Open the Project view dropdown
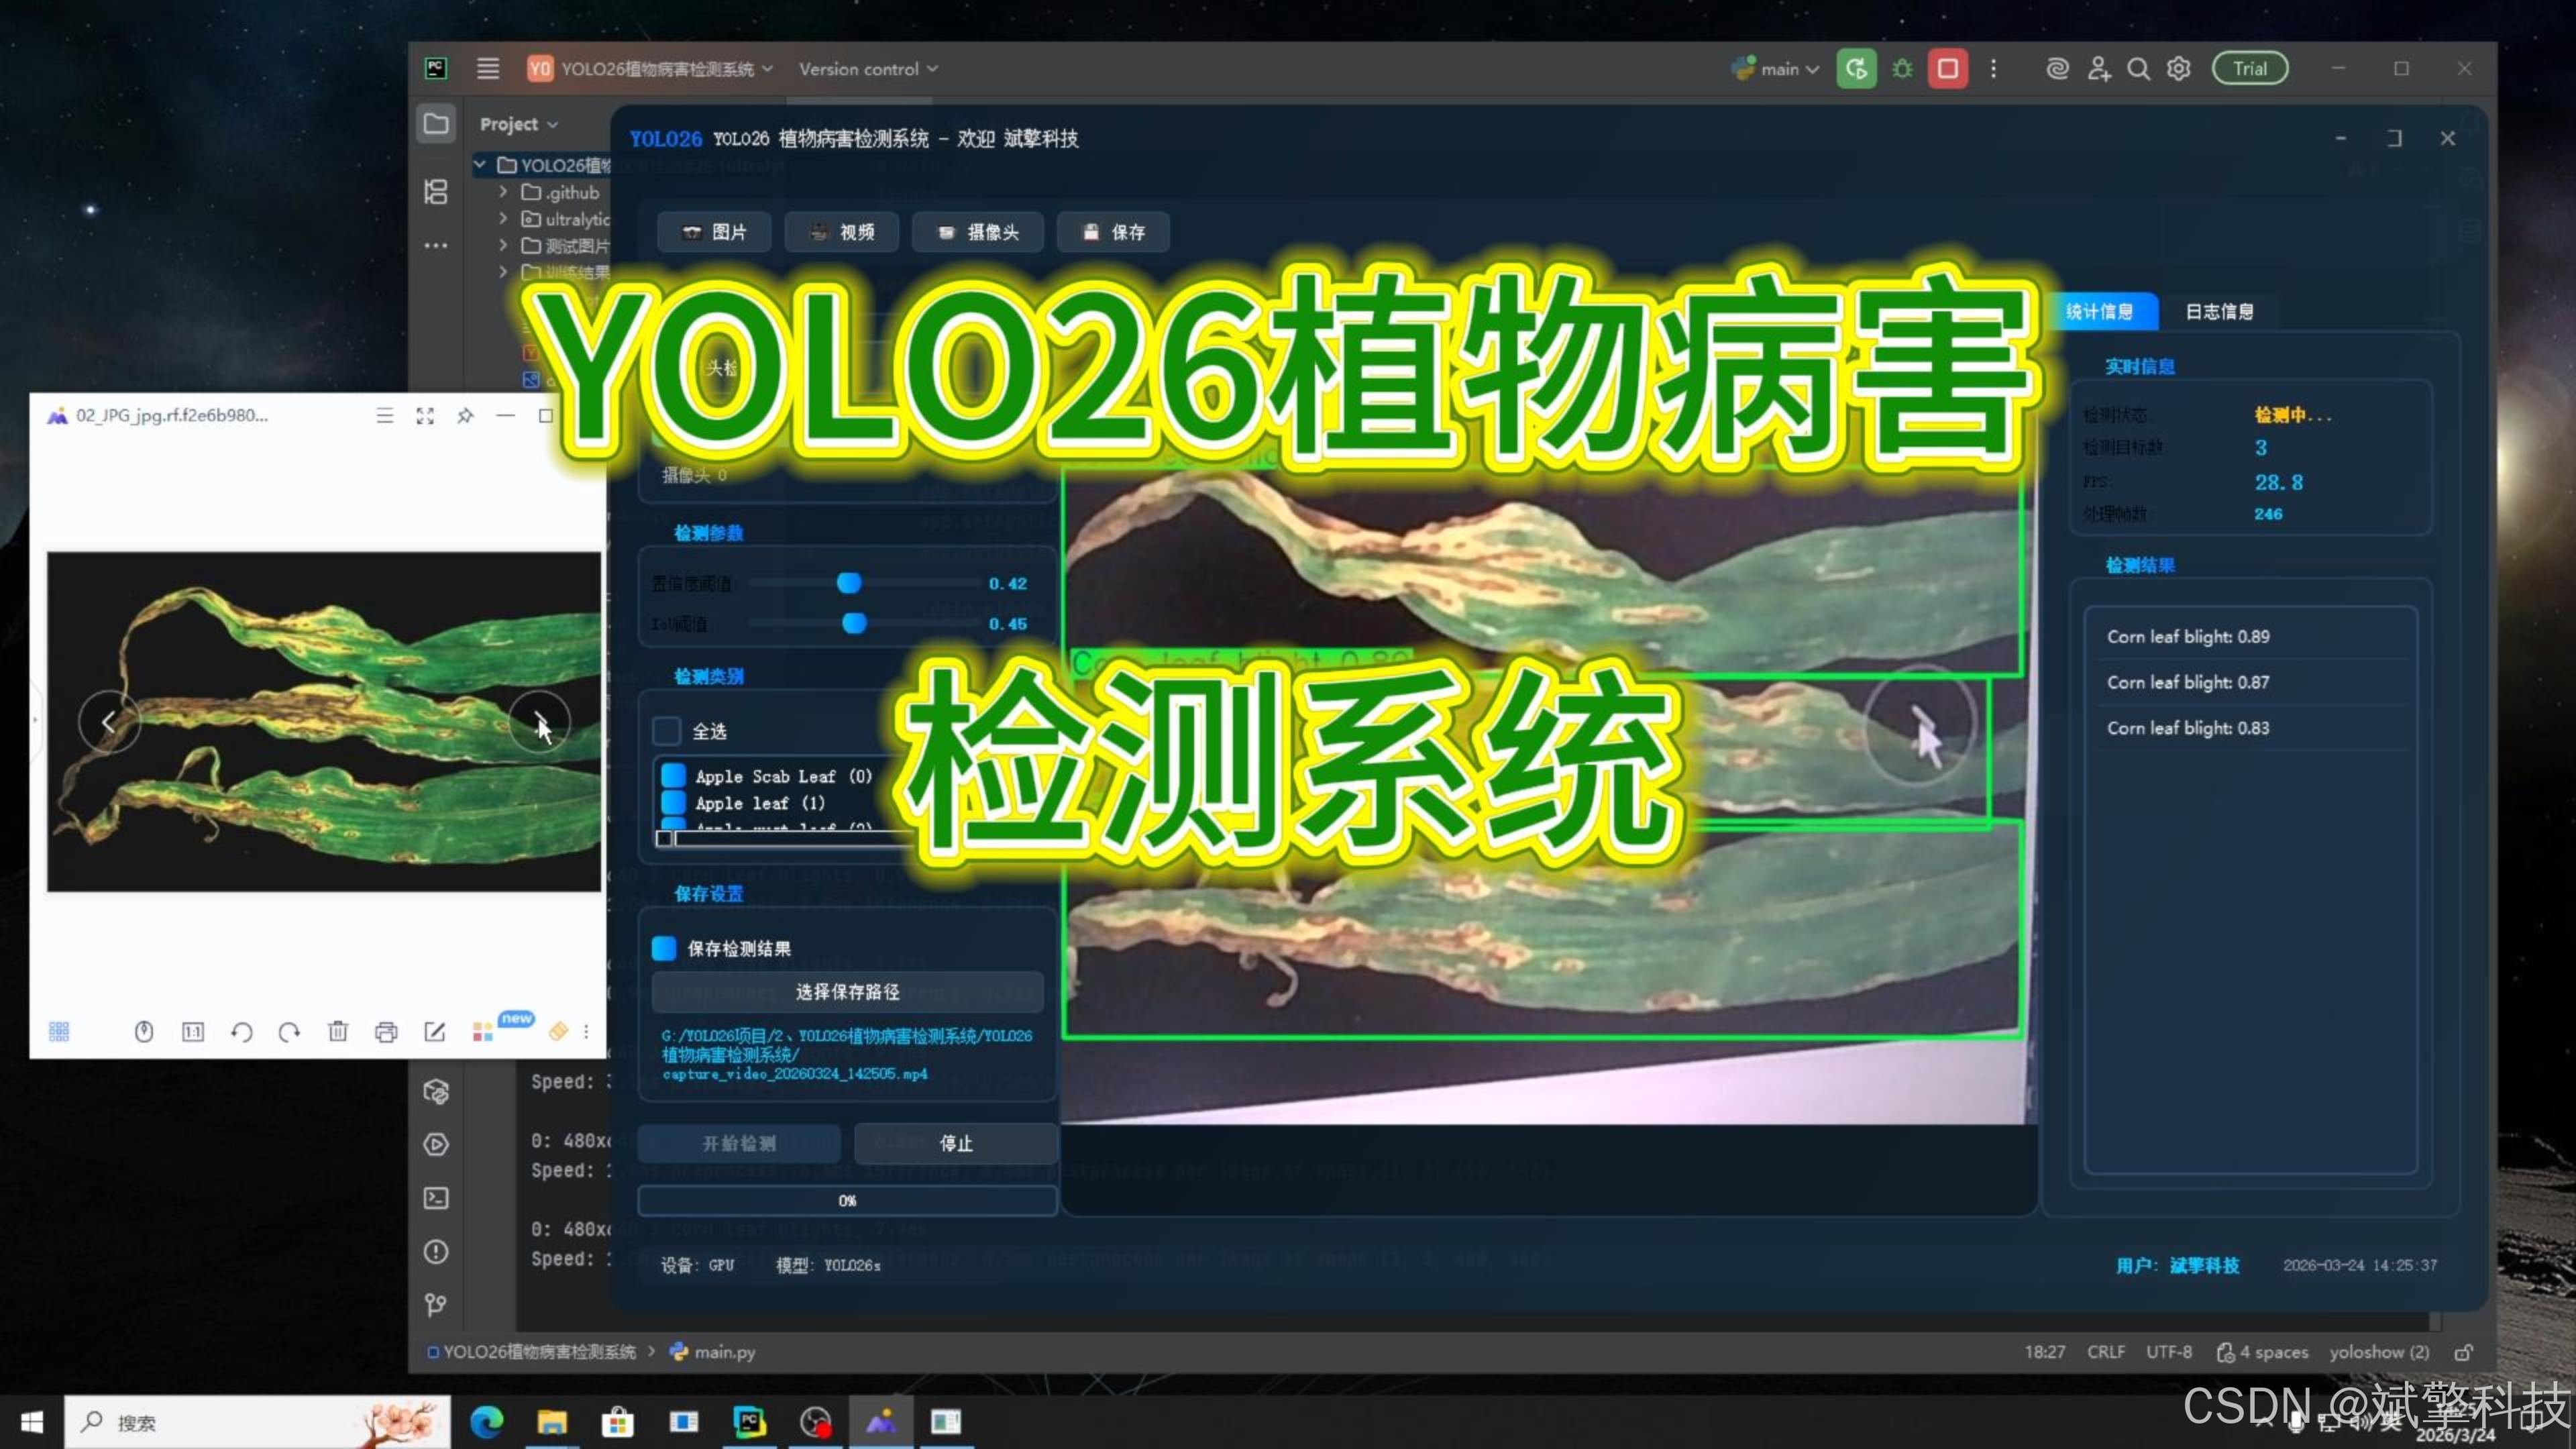Image resolution: width=2576 pixels, height=1449 pixels. (518, 124)
